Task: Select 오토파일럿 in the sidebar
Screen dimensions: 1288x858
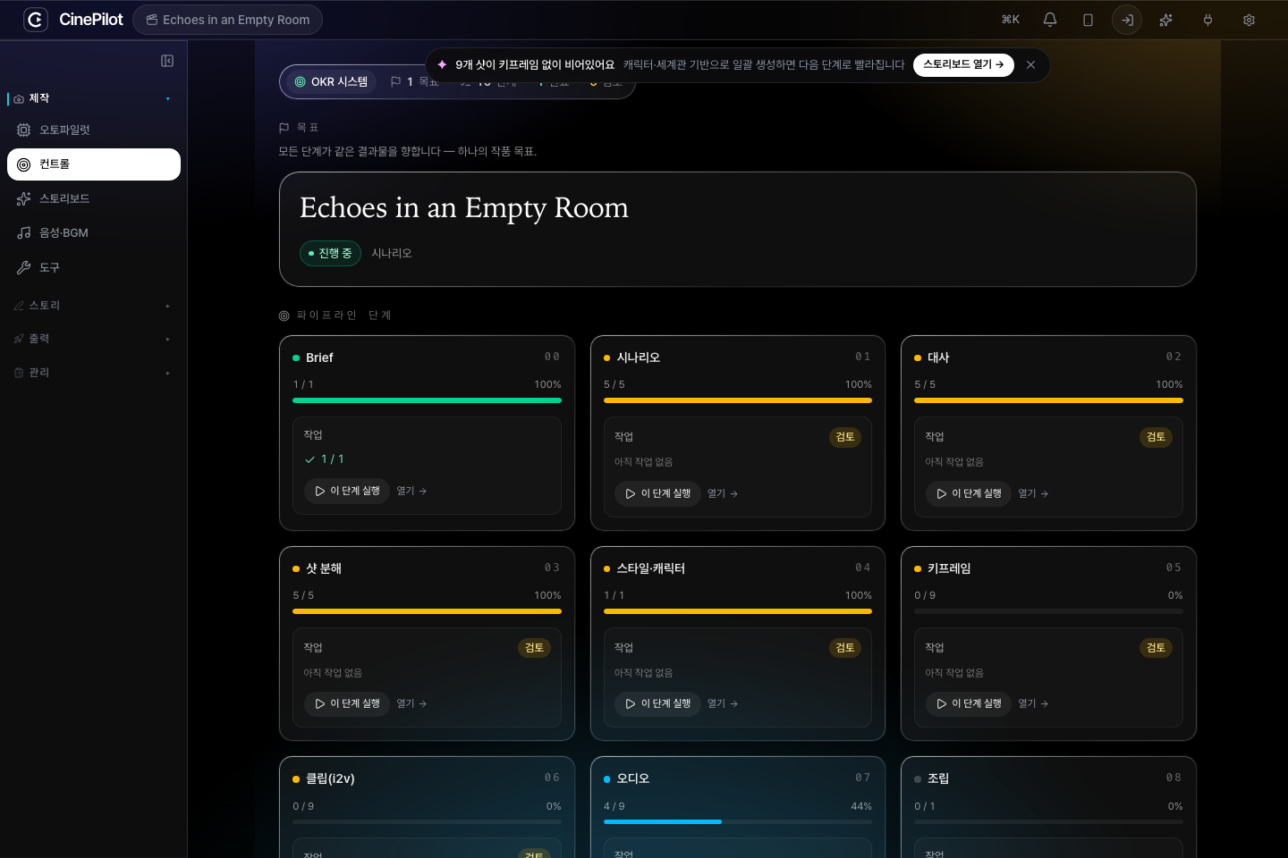Action: pyautogui.click(x=94, y=130)
